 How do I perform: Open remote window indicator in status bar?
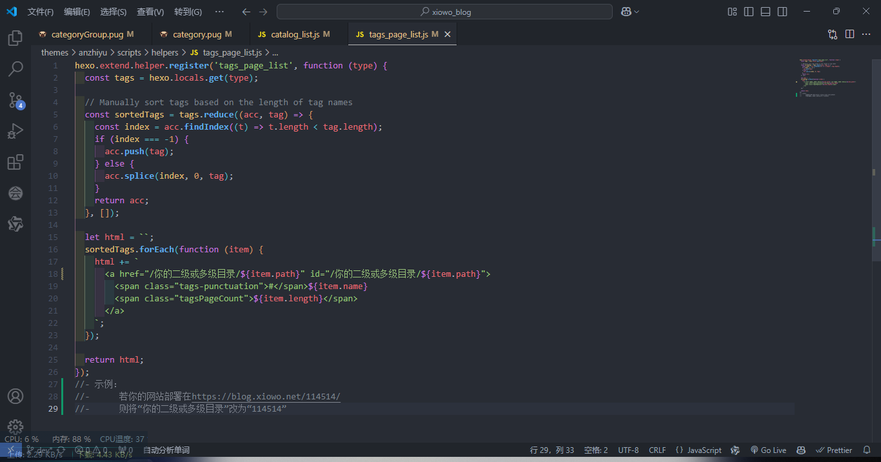click(x=10, y=450)
